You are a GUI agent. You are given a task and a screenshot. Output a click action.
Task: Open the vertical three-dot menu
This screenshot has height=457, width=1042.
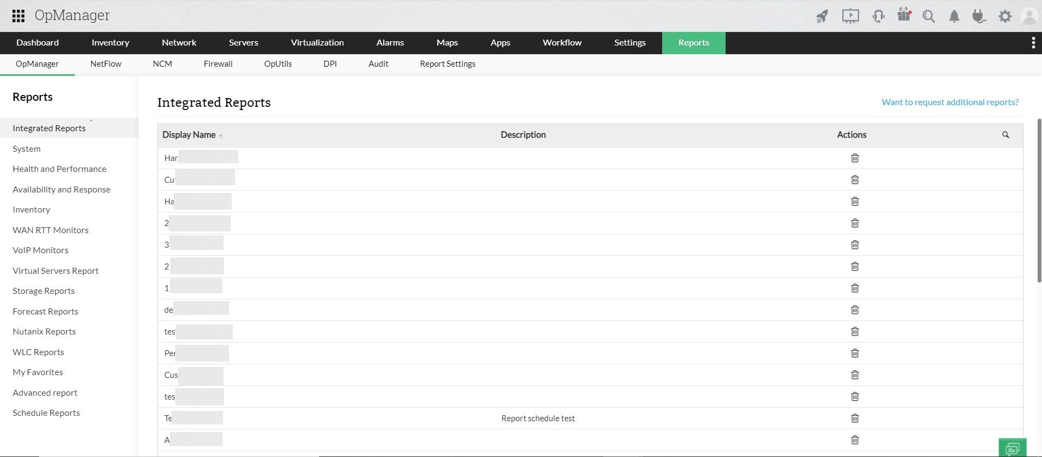[1033, 43]
